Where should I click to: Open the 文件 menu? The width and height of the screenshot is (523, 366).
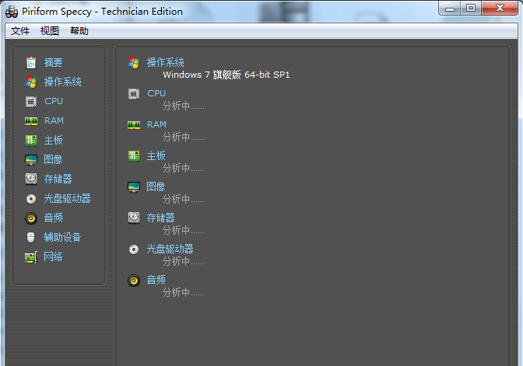coord(20,31)
